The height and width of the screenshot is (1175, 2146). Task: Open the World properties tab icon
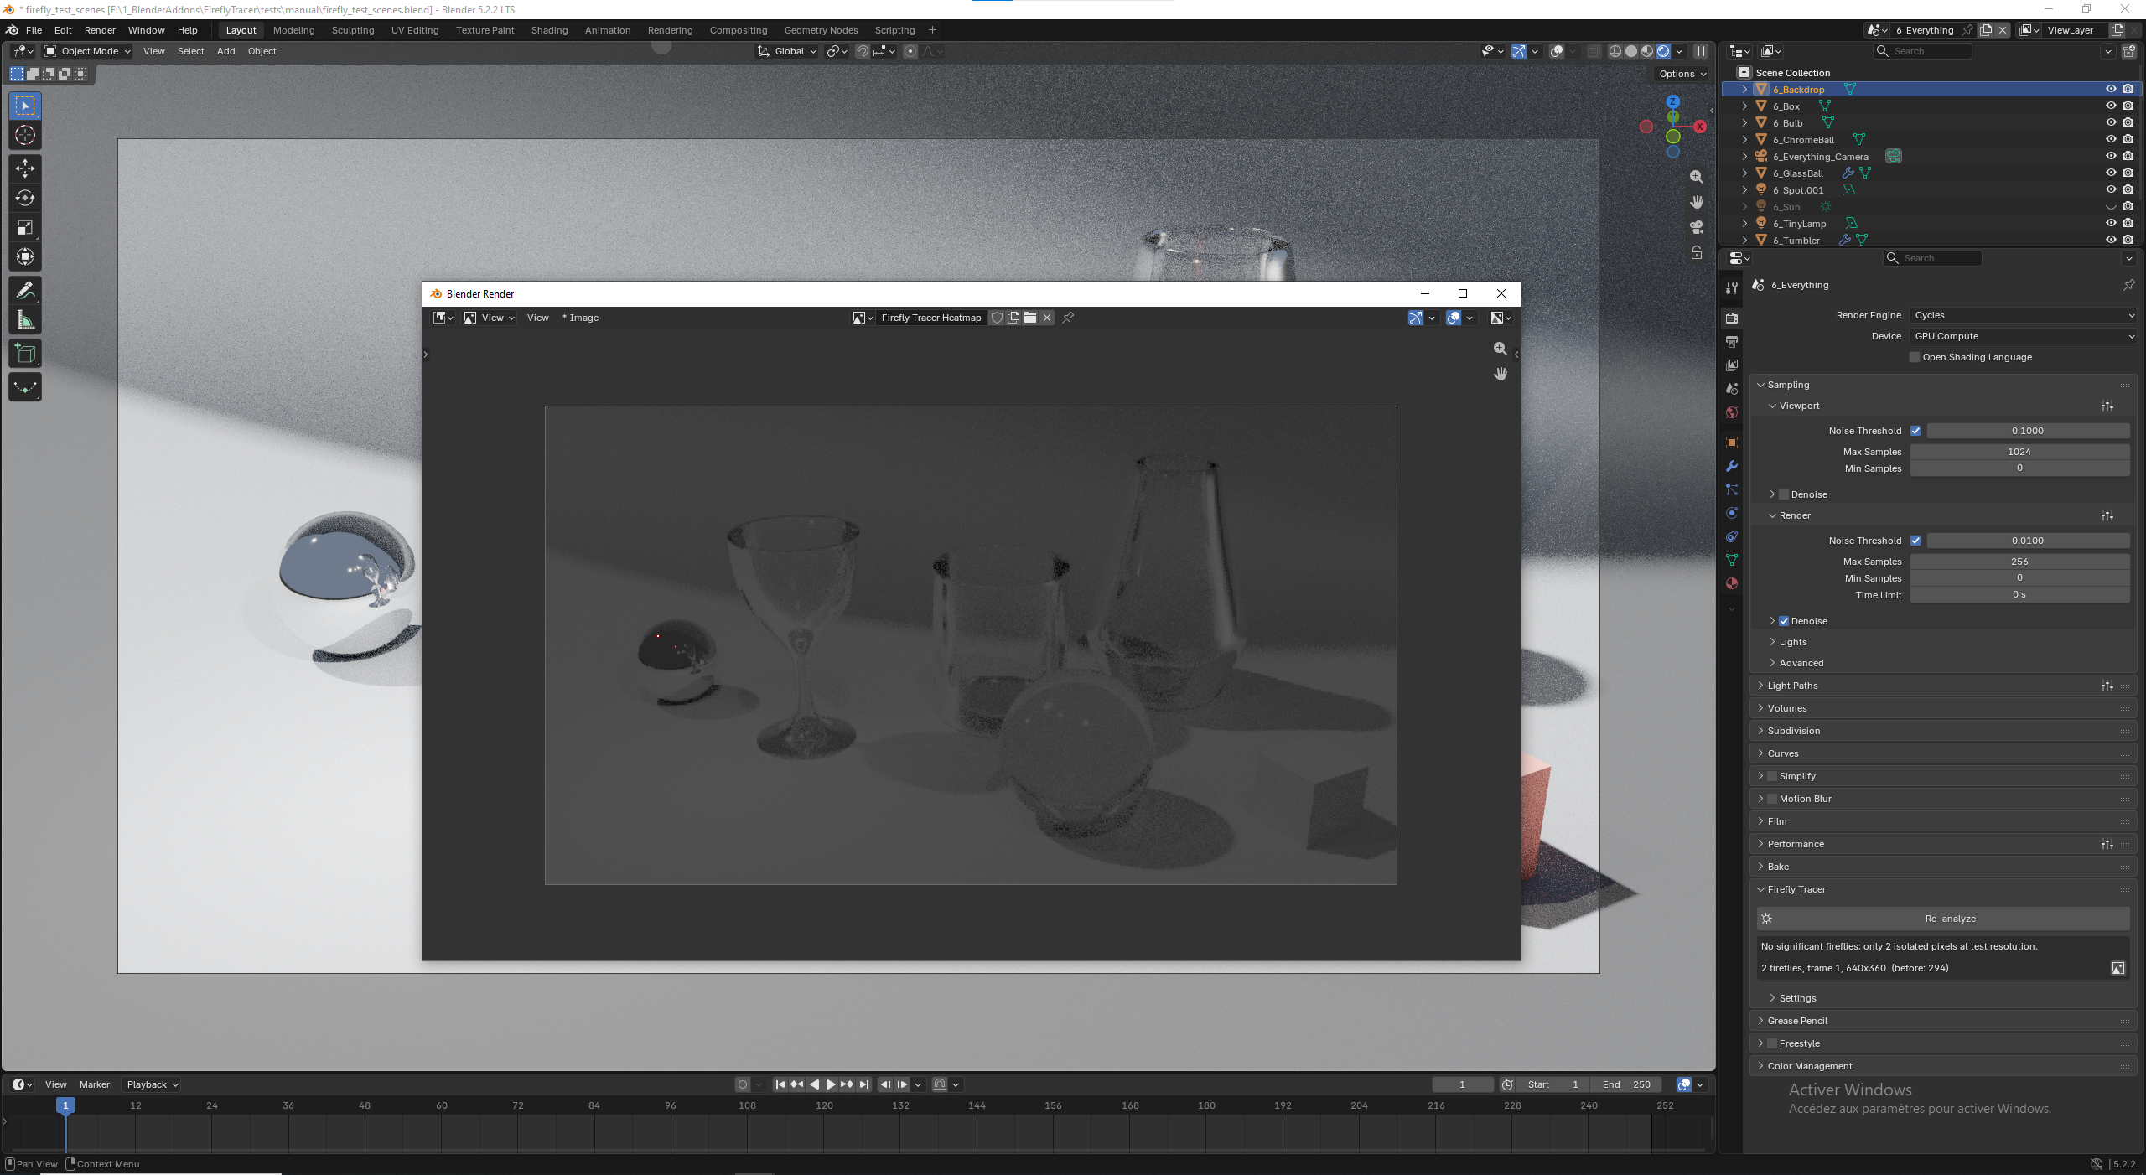[x=1732, y=412]
